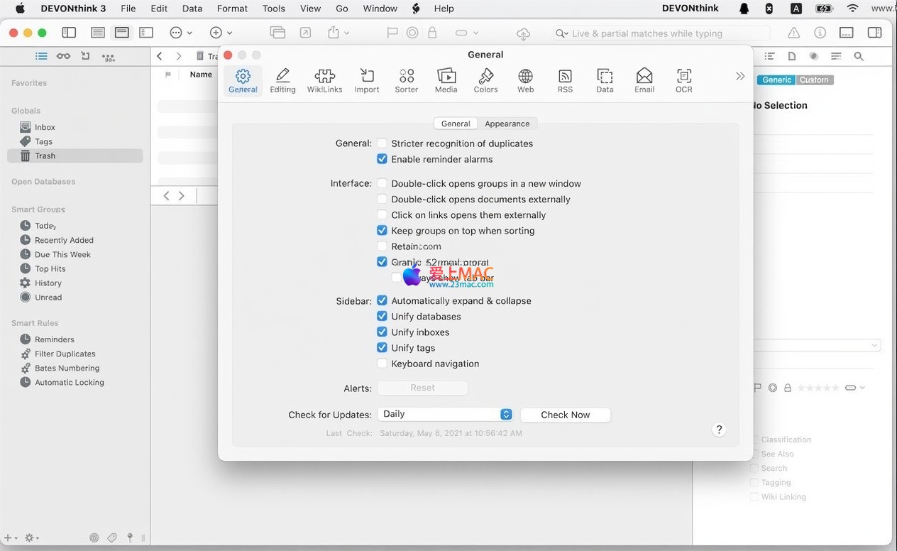Open the OCR preferences pane

point(683,80)
